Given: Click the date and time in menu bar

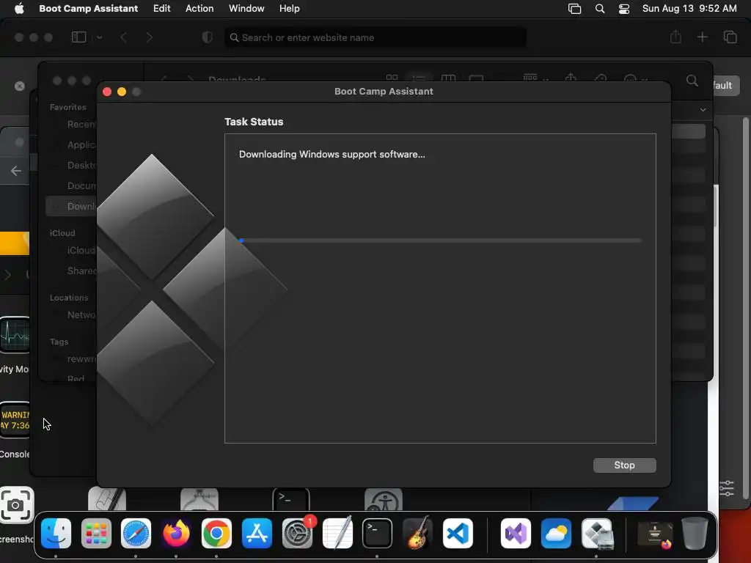Looking at the screenshot, I should 689,8.
